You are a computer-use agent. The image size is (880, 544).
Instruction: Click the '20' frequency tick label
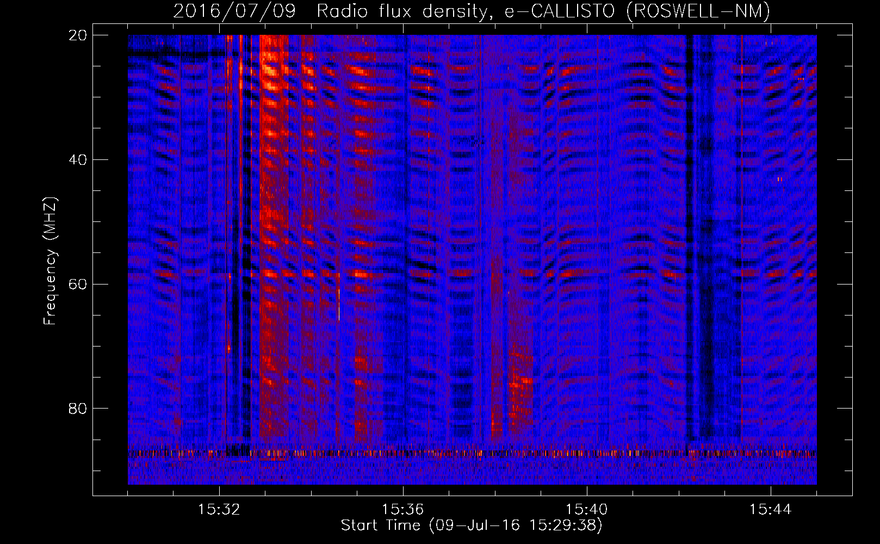pyautogui.click(x=78, y=35)
